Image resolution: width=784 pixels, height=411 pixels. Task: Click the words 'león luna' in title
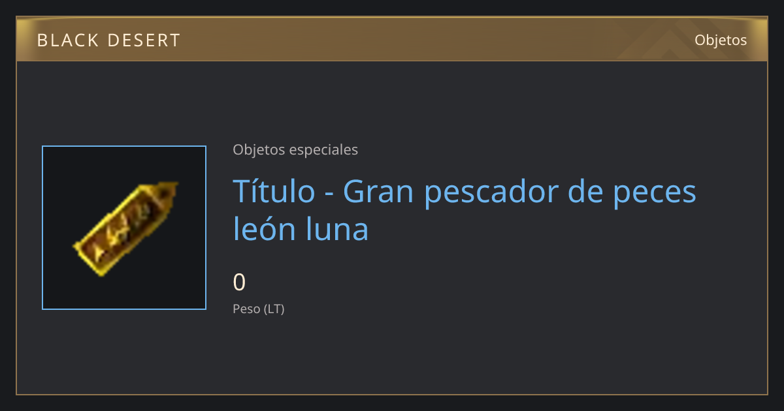point(301,229)
